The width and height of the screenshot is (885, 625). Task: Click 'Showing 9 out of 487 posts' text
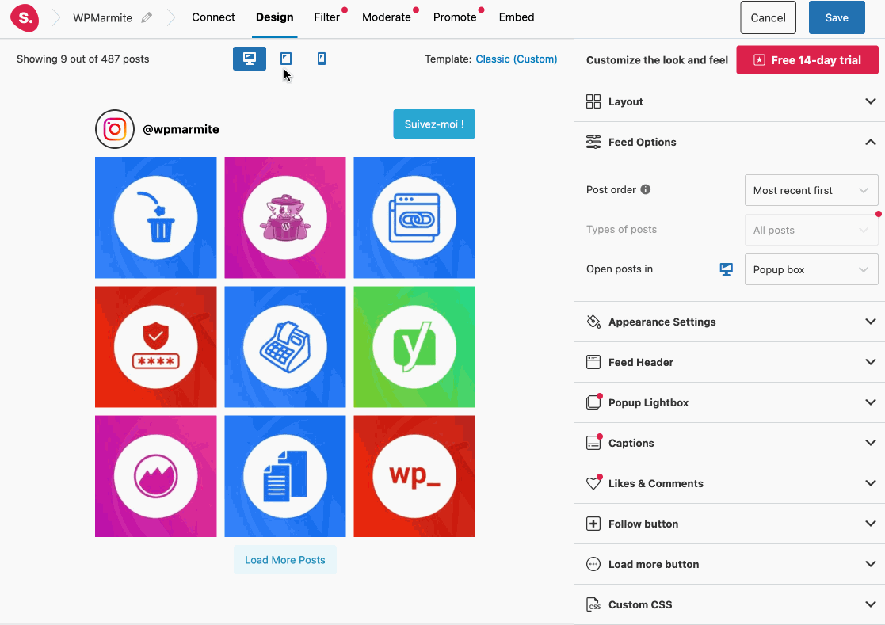[83, 59]
